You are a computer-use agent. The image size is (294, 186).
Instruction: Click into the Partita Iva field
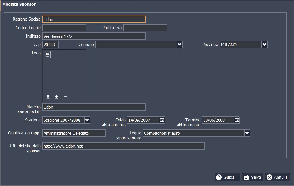coord(145,28)
